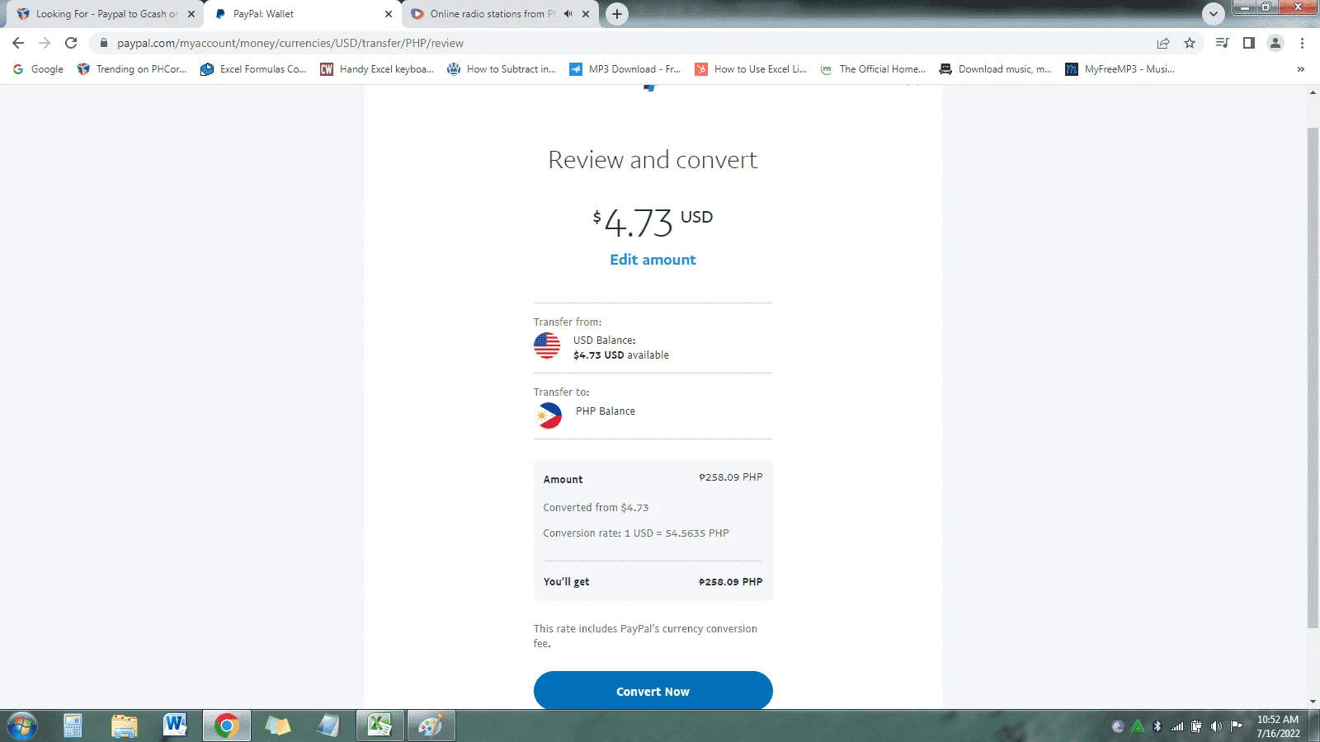Open the network signal icon in system tray
The image size is (1320, 742).
coord(1177,726)
